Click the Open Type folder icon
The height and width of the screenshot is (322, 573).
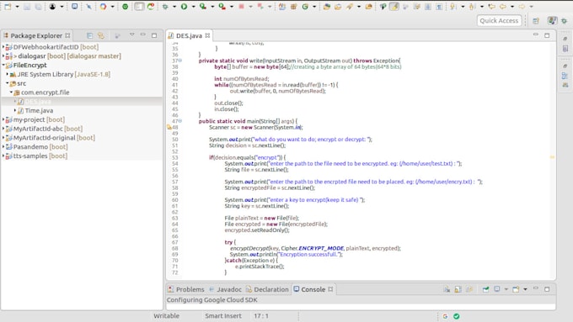(x=327, y=7)
